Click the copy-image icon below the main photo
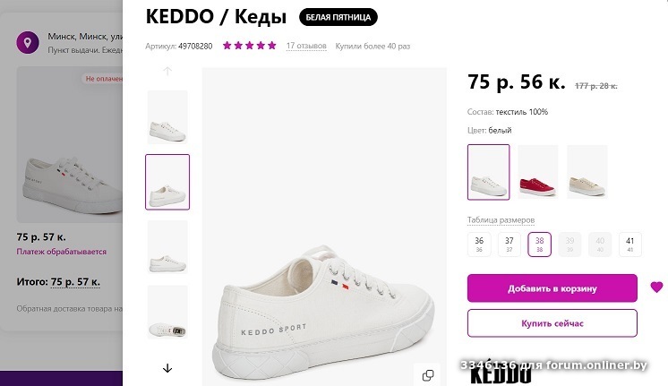This screenshot has height=386, width=668. tap(428, 374)
